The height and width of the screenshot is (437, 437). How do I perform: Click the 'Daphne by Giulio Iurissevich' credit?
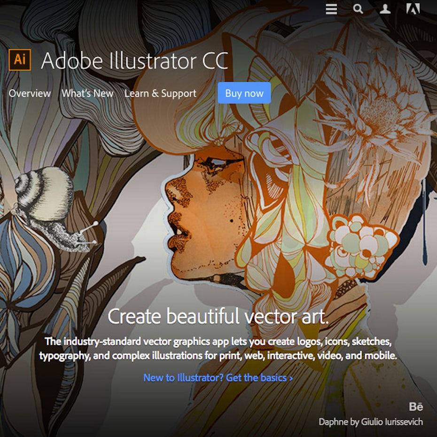[x=371, y=421]
